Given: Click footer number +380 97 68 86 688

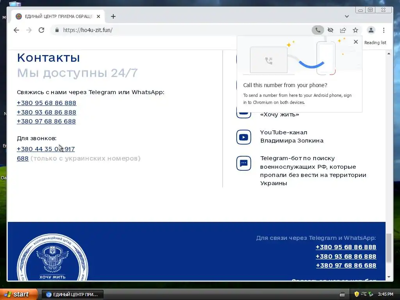Looking at the screenshot, I should pyautogui.click(x=346, y=266).
